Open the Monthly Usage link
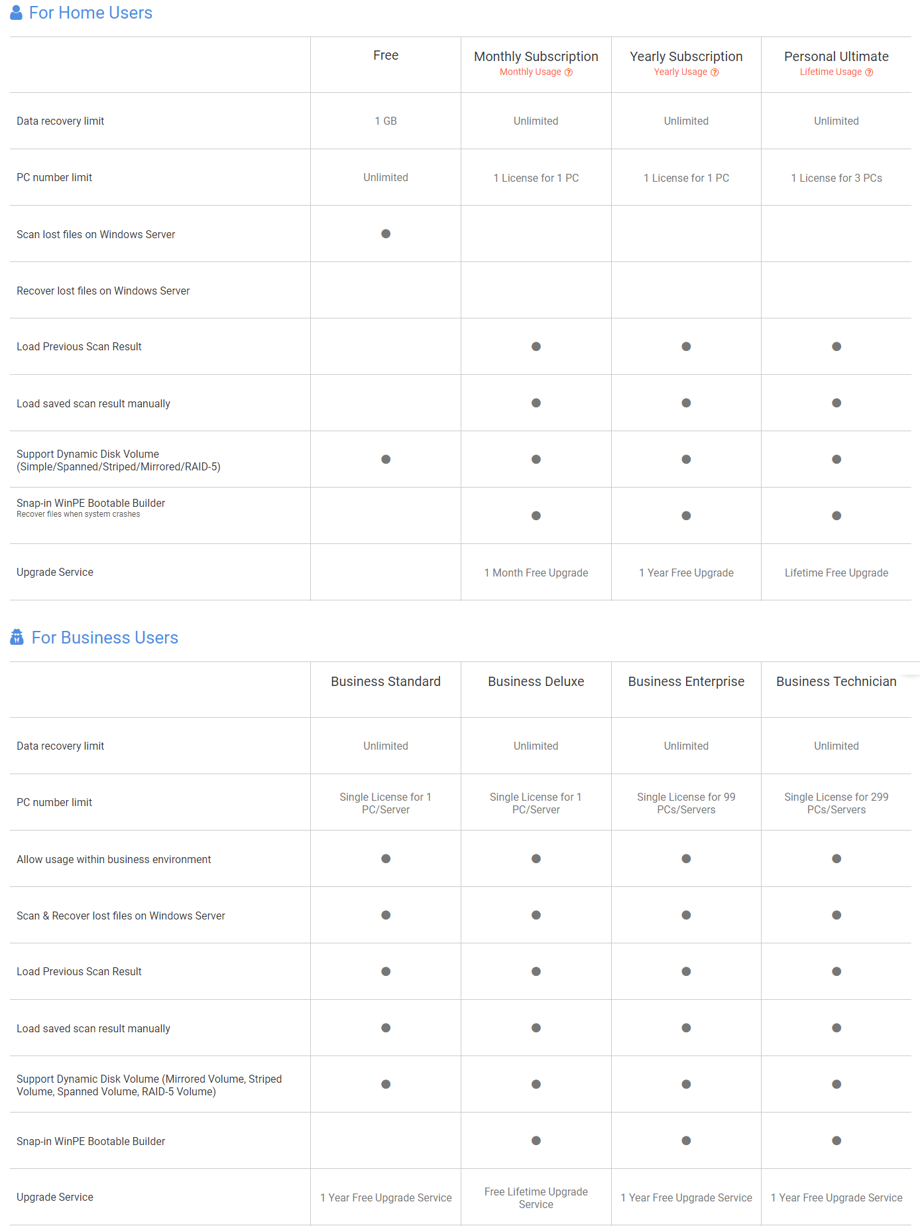Image resolution: width=920 pixels, height=1226 pixels. click(x=530, y=72)
